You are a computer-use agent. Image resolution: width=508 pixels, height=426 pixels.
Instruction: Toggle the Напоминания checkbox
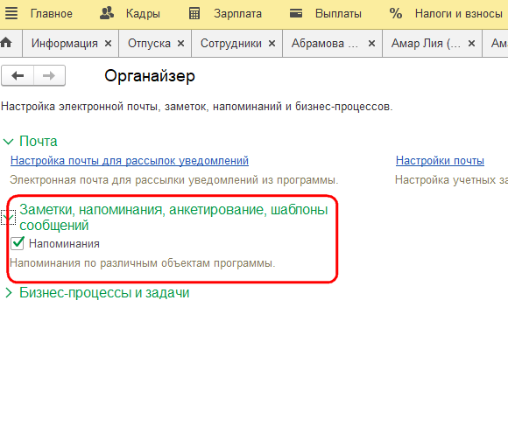pyautogui.click(x=18, y=243)
